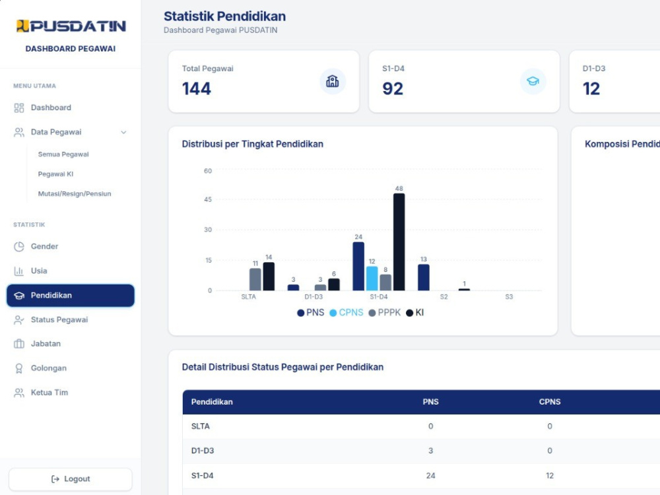This screenshot has width=660, height=495.
Task: Click the Status Pegawai user-check icon
Action: coord(19,320)
